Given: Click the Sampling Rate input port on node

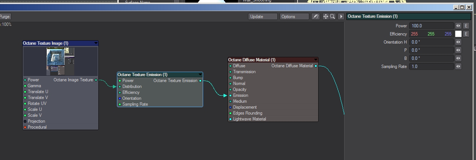Looking at the screenshot, I should [120, 104].
